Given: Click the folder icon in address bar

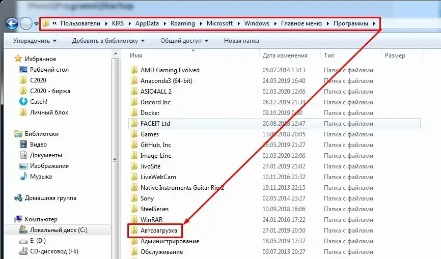Looking at the screenshot, I should 45,23.
